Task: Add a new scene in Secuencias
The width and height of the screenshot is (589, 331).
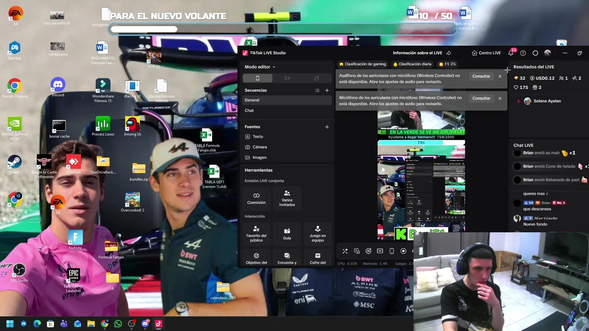Action: [x=327, y=91]
